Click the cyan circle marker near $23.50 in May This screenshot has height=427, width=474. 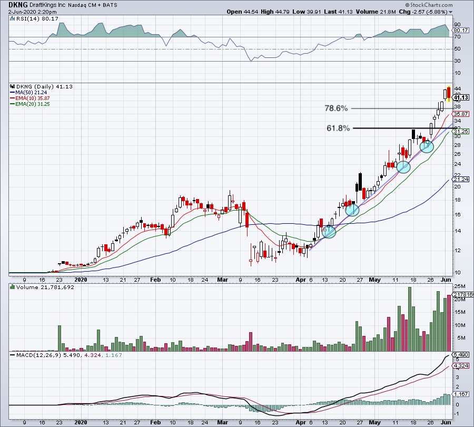click(403, 167)
